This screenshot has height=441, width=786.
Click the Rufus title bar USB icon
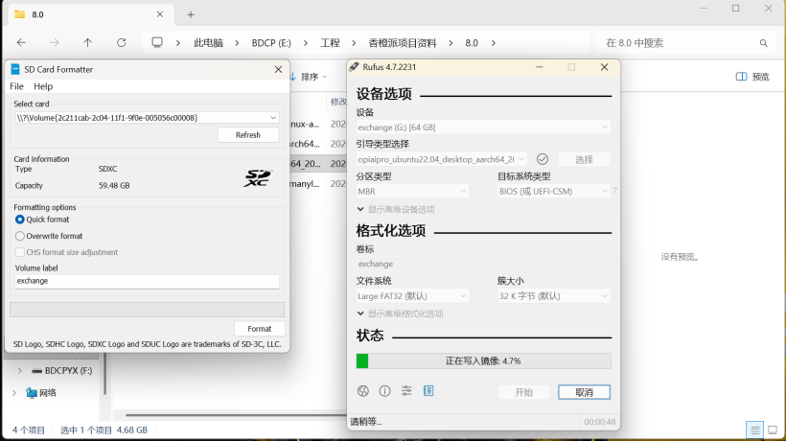pos(355,67)
